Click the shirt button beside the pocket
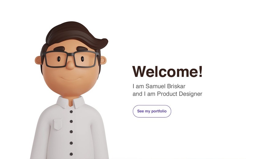The width and height of the screenshot is (266, 159). (71, 121)
